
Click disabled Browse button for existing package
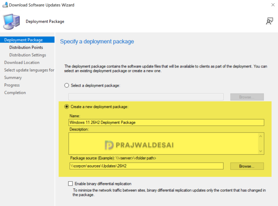(247, 97)
